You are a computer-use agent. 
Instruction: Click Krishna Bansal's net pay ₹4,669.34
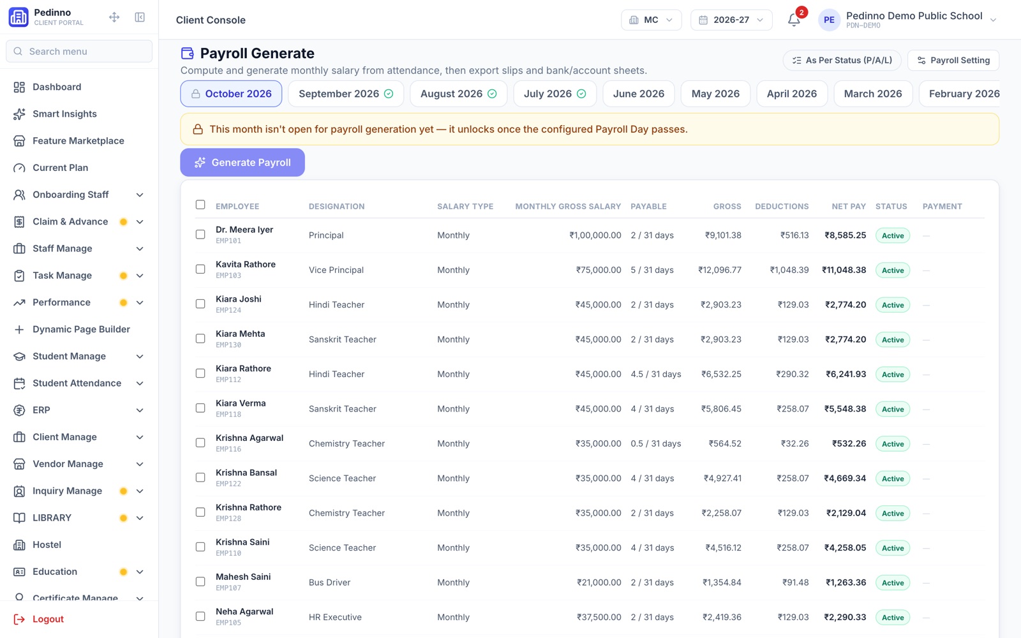(x=845, y=478)
